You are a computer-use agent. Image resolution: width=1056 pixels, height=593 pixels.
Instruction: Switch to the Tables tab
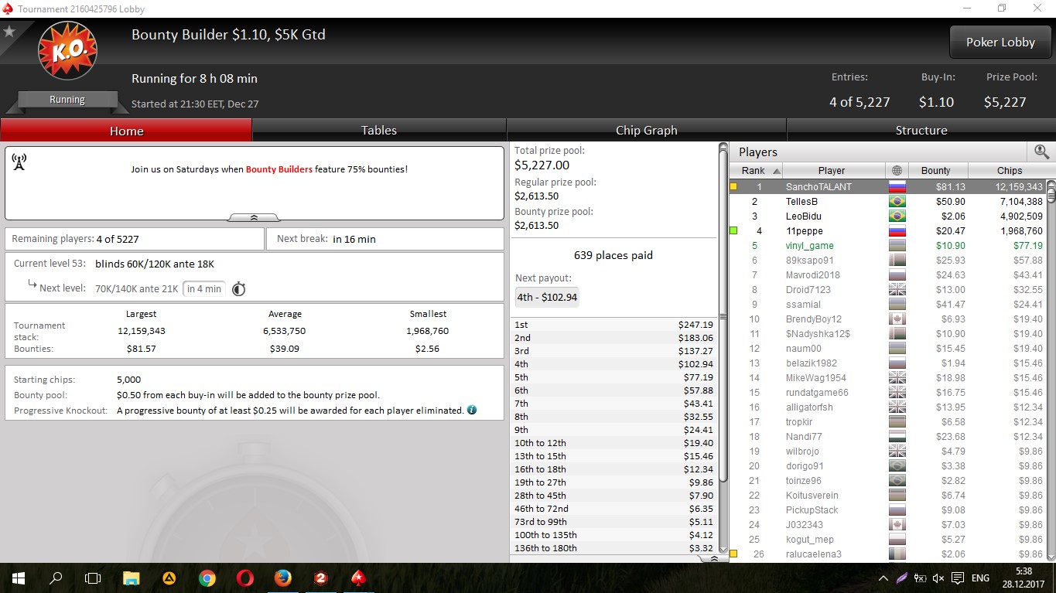coord(379,131)
